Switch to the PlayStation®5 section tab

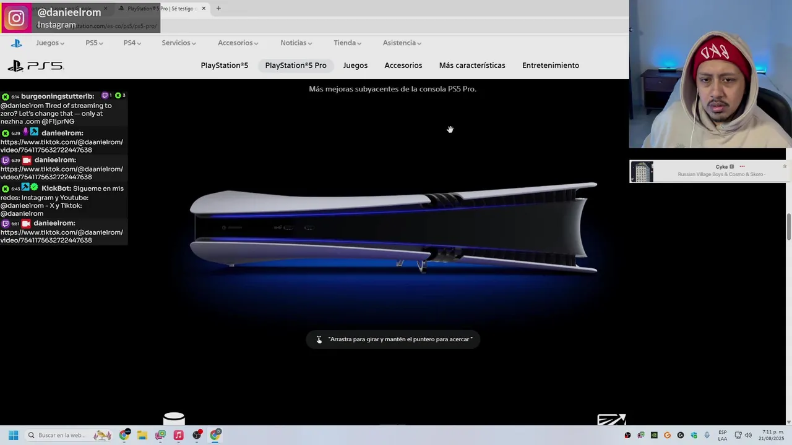(225, 66)
